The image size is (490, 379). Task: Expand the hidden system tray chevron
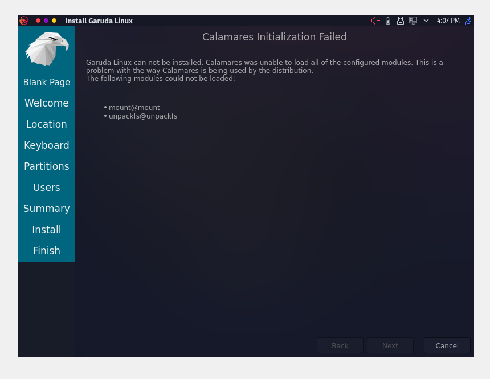[x=426, y=21]
